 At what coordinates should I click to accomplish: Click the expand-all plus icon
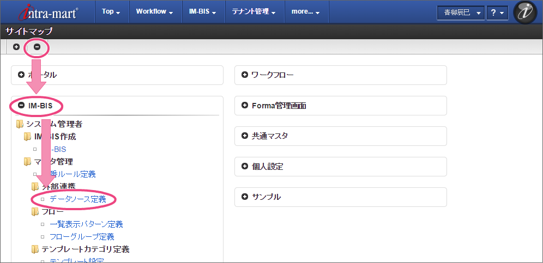coord(16,47)
